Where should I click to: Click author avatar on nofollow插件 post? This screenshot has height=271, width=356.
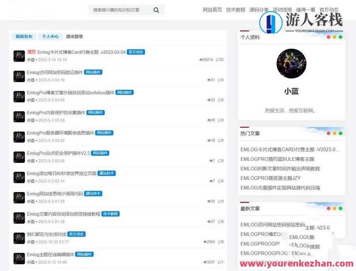pyautogui.click(x=19, y=96)
